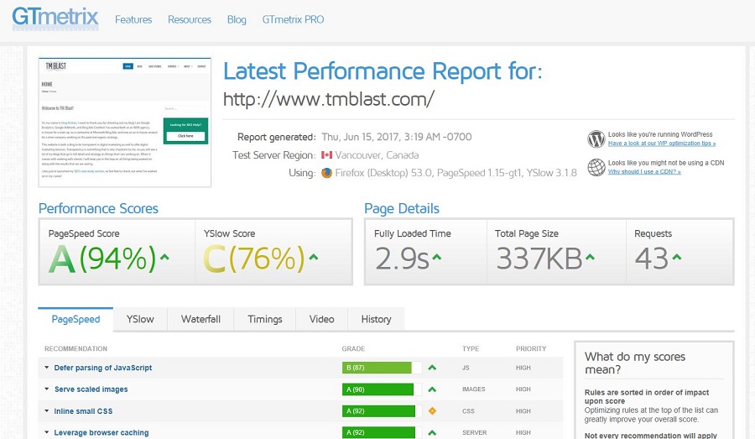Click the Total Page Size up arrow
Viewport: 755px width, 439px height.
point(590,258)
